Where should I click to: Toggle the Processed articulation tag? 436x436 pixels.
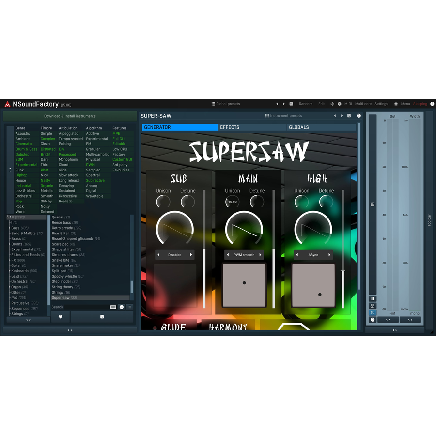[x=67, y=155]
